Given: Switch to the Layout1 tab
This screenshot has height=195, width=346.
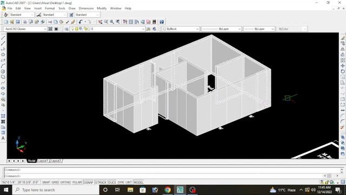Looking at the screenshot, I should (43, 161).
